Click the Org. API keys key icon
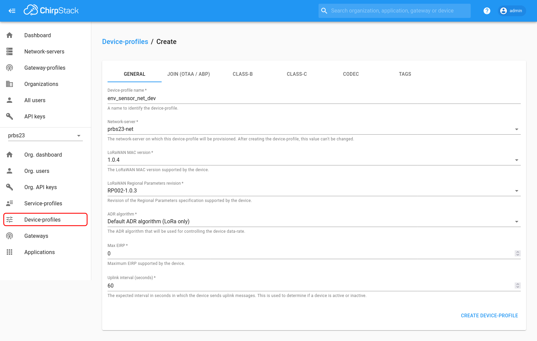The height and width of the screenshot is (341, 537). click(9, 187)
